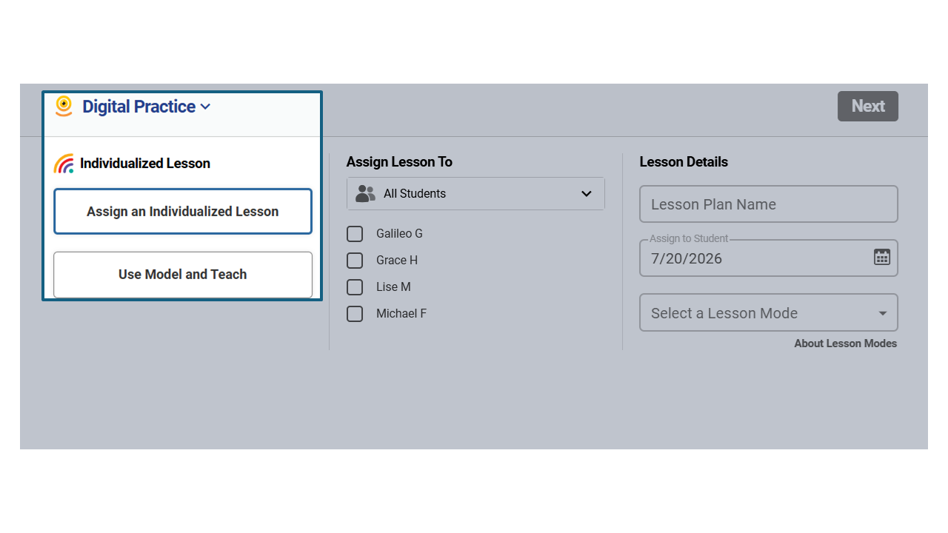Click the Select a Lesson Mode arrow

pyautogui.click(x=882, y=313)
